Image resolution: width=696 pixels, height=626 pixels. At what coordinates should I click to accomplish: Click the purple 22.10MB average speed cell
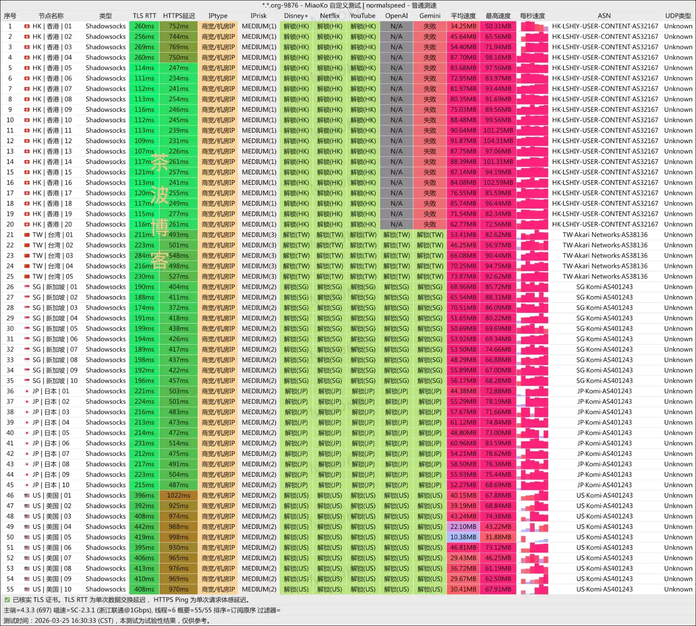coord(463,527)
